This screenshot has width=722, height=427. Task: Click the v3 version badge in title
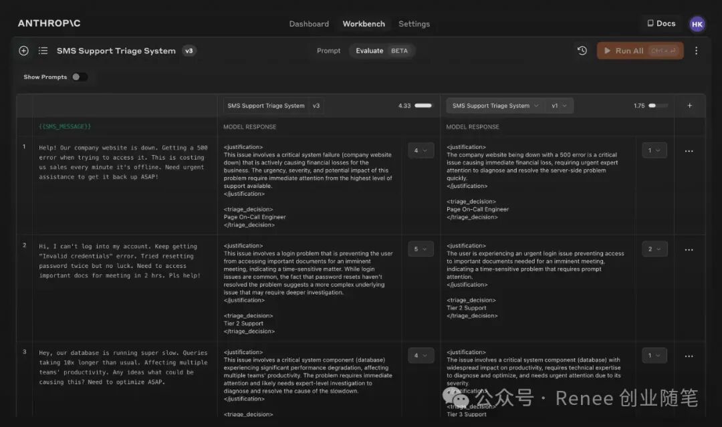(x=189, y=51)
